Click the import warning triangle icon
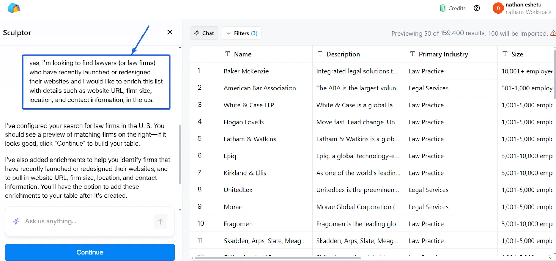Screen dimensions: 556x261 (x=553, y=33)
